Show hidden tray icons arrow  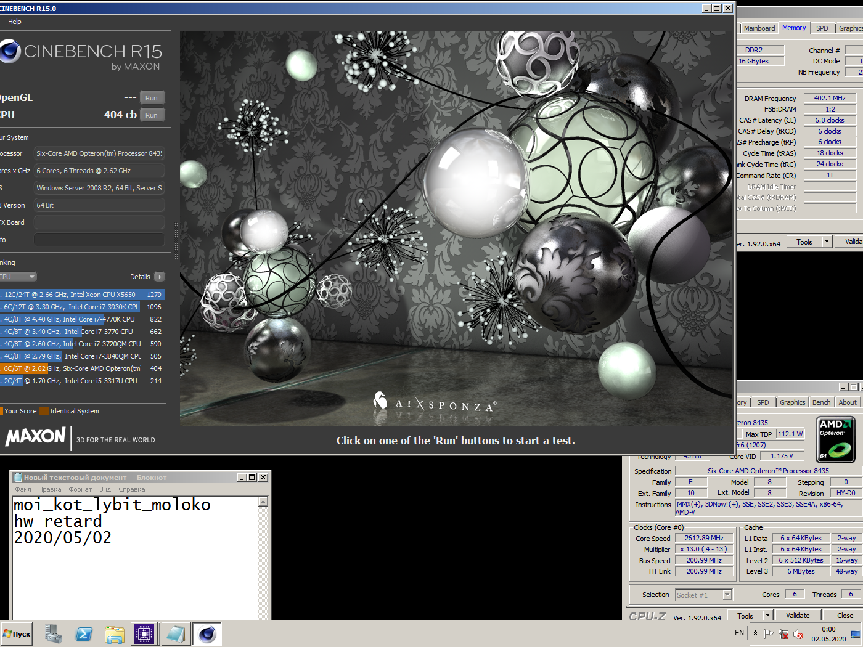755,633
